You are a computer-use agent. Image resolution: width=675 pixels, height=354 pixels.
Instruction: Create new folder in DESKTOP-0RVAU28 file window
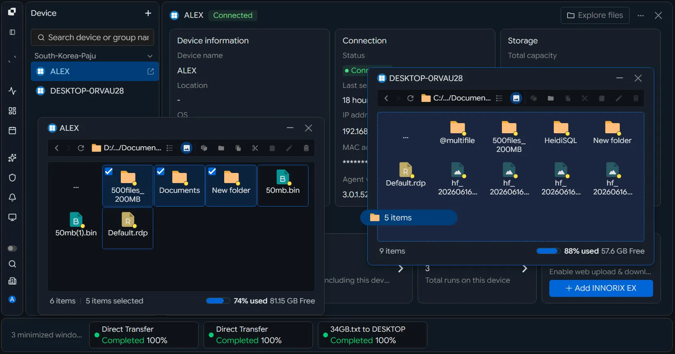pos(551,98)
